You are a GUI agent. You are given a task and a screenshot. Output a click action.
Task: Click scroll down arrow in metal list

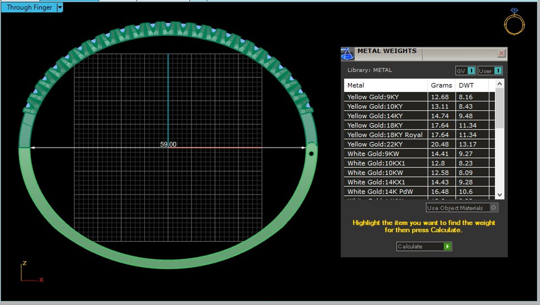(x=500, y=195)
